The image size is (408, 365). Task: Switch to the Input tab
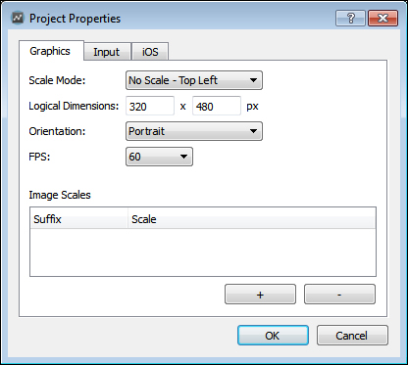[x=107, y=52]
